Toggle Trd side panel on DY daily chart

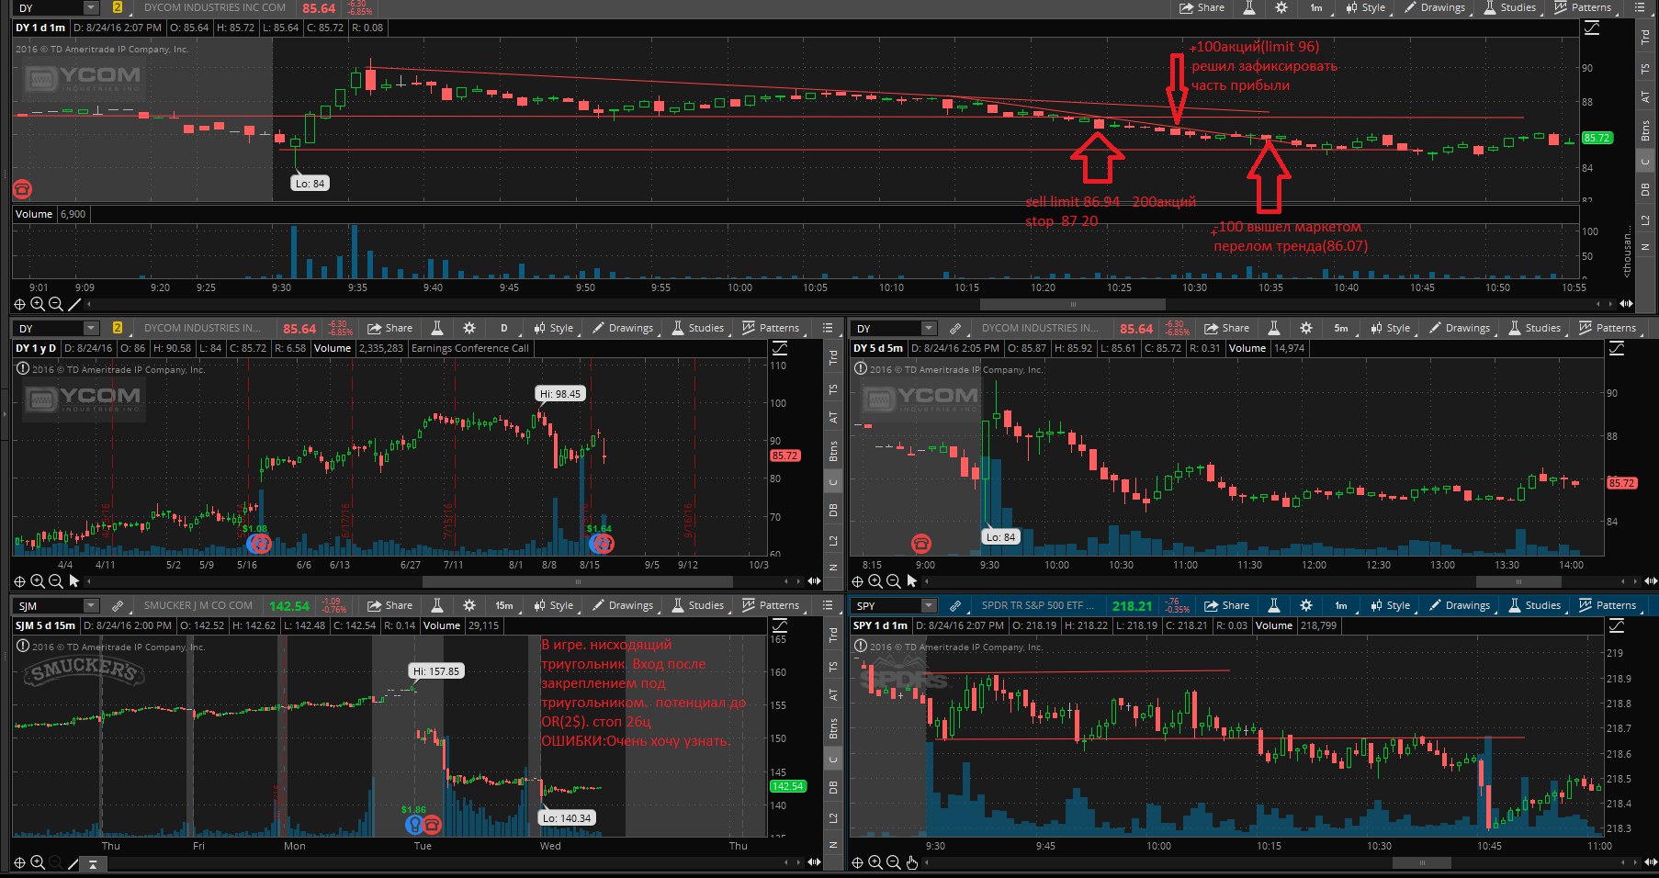(833, 357)
